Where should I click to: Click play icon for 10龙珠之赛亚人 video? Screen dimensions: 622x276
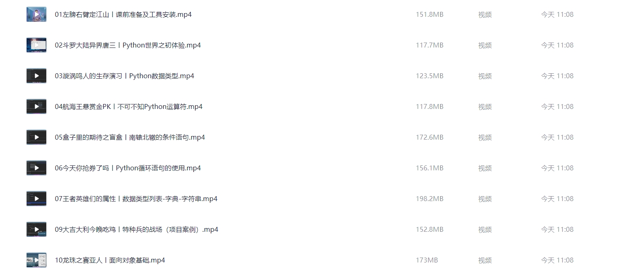(36, 260)
